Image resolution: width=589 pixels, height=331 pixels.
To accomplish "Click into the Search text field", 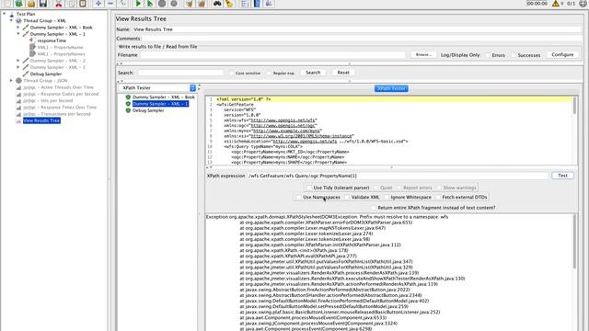I will (x=180, y=73).
